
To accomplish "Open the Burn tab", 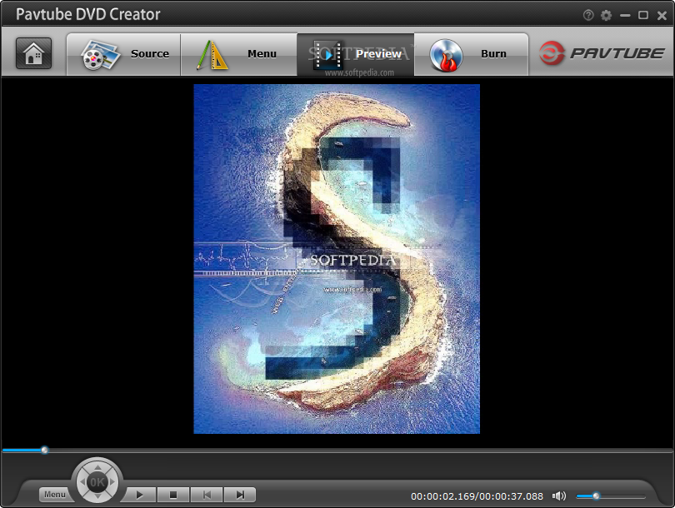I will [x=471, y=54].
